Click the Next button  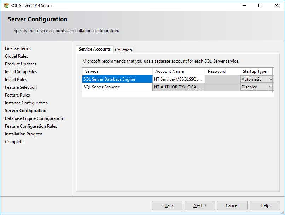pos(199,205)
